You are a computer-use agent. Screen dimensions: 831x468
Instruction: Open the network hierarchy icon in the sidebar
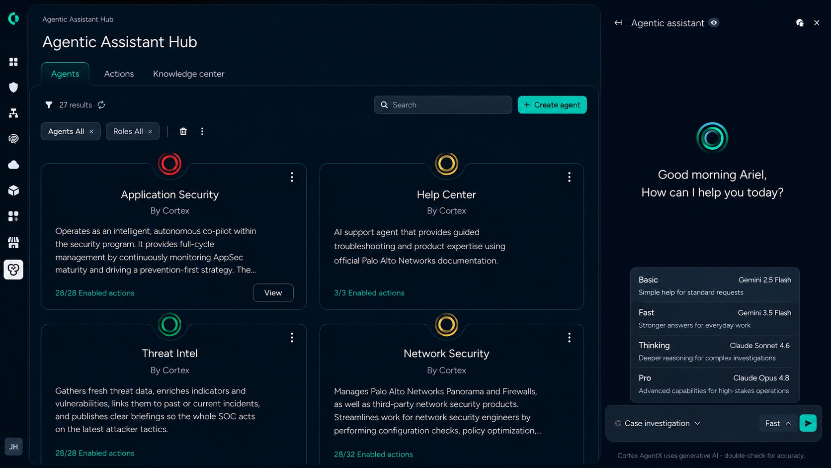[x=13, y=113]
